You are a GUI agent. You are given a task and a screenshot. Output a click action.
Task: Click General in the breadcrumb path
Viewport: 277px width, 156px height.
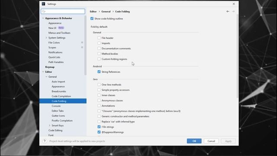[x=106, y=12]
